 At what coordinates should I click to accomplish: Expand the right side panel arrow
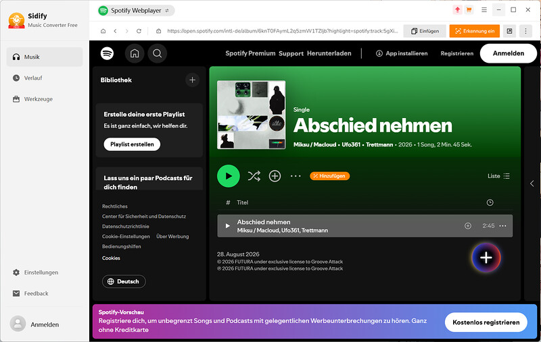tap(532, 183)
